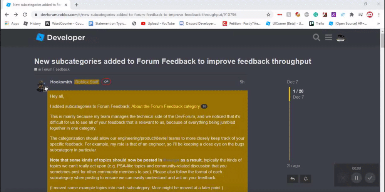Click the yellow topic timeline scroller

click(x=290, y=94)
